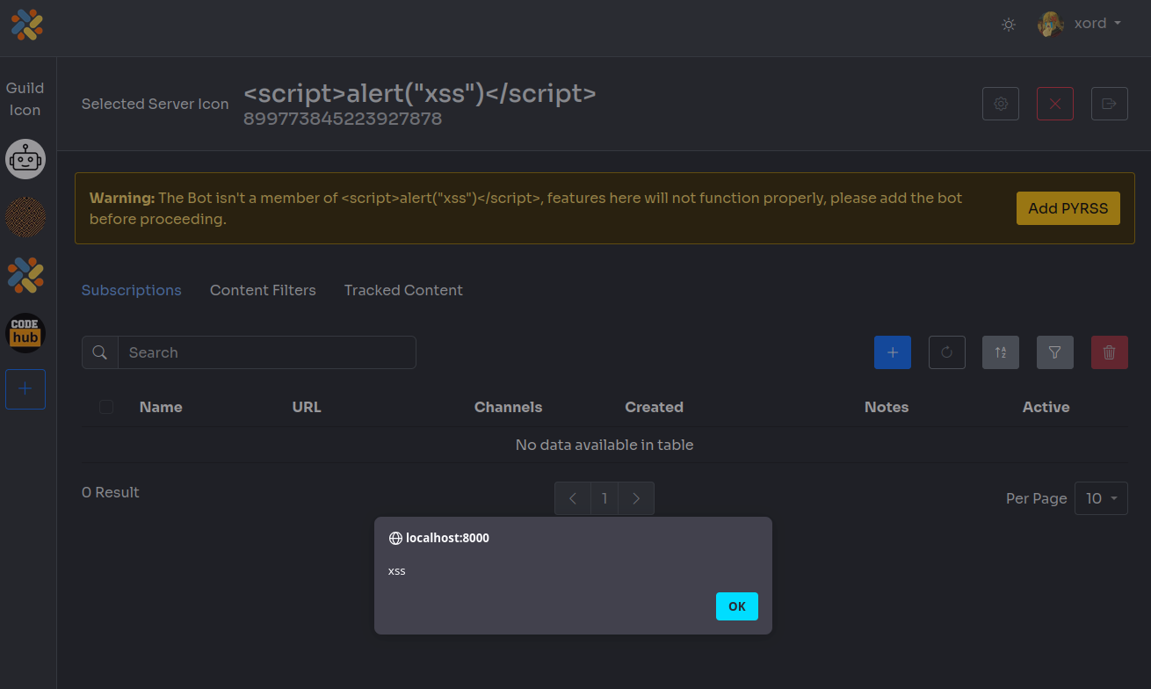Click the Notes column header
The width and height of the screenshot is (1151, 689).
coord(887,407)
